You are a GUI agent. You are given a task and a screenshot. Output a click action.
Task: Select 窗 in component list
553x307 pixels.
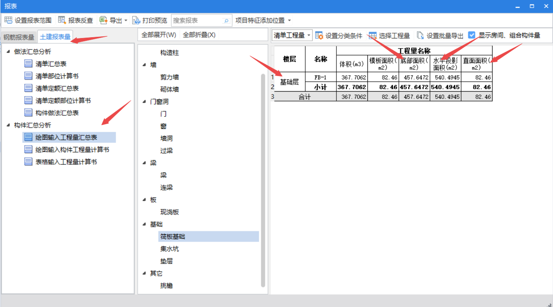[x=163, y=126]
